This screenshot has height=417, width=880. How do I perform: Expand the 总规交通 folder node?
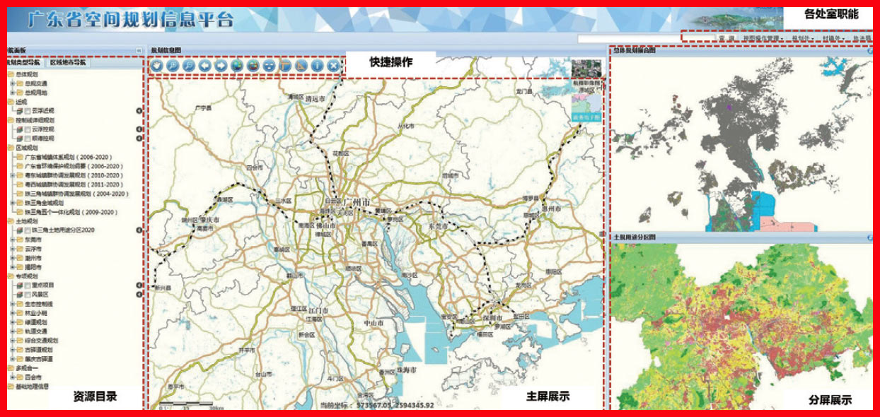point(13,83)
